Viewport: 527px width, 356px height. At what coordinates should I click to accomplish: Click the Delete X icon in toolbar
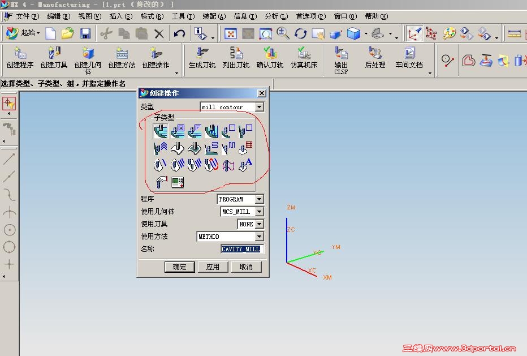click(x=159, y=33)
